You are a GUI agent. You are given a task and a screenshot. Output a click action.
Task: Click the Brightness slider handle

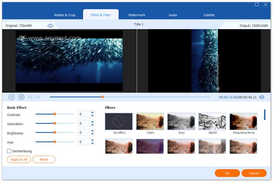tap(55, 132)
